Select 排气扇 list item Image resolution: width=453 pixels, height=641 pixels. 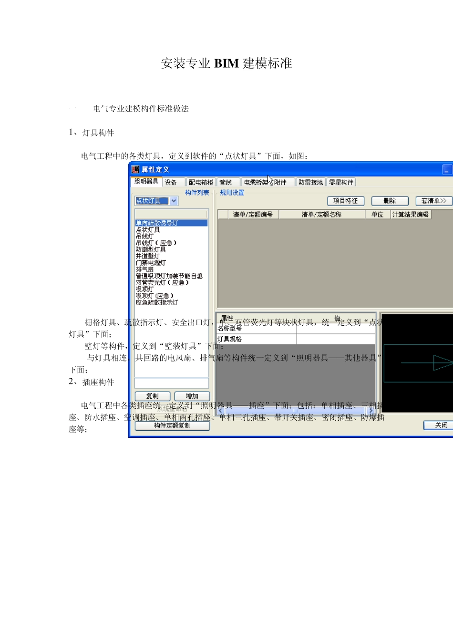coord(145,269)
